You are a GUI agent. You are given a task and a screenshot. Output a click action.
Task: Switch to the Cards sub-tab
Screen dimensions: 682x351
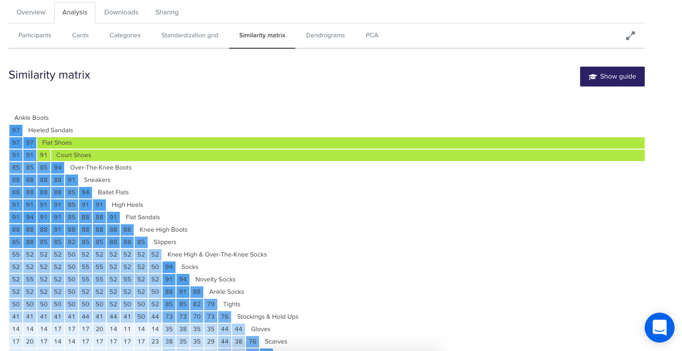[x=81, y=35]
